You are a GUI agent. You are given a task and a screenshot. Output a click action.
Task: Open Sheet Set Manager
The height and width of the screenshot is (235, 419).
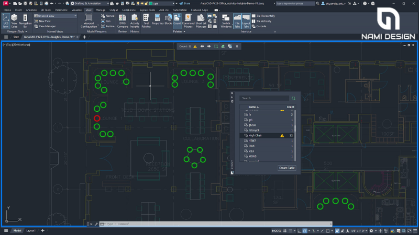coord(201,21)
